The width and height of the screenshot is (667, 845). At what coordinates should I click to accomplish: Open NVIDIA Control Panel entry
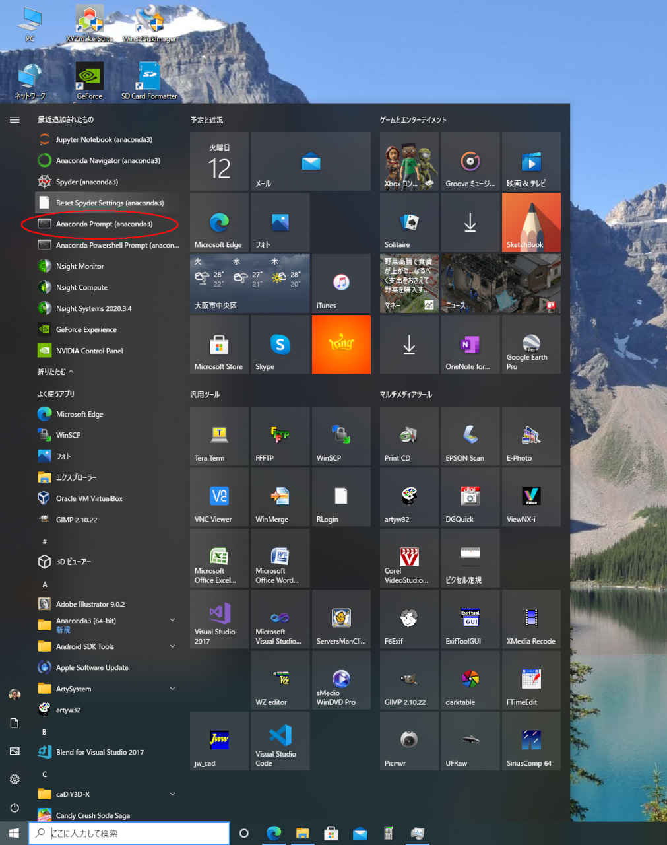(107, 351)
